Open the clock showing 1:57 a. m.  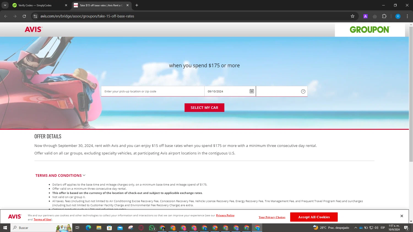pos(394,228)
